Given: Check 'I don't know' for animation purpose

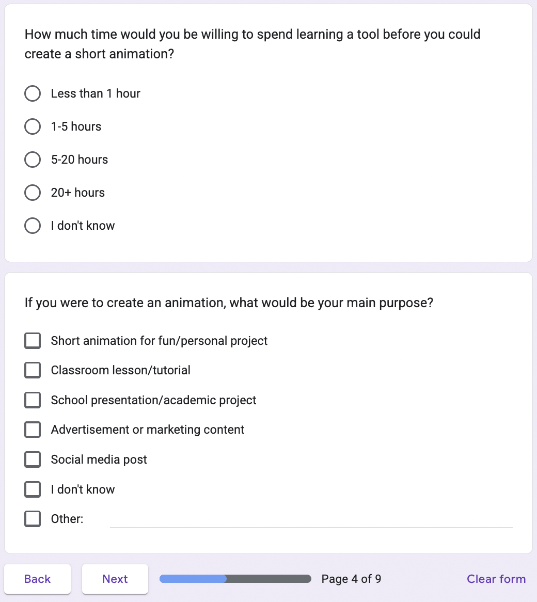Looking at the screenshot, I should click(33, 489).
